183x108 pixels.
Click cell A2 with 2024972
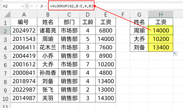pos(24,30)
